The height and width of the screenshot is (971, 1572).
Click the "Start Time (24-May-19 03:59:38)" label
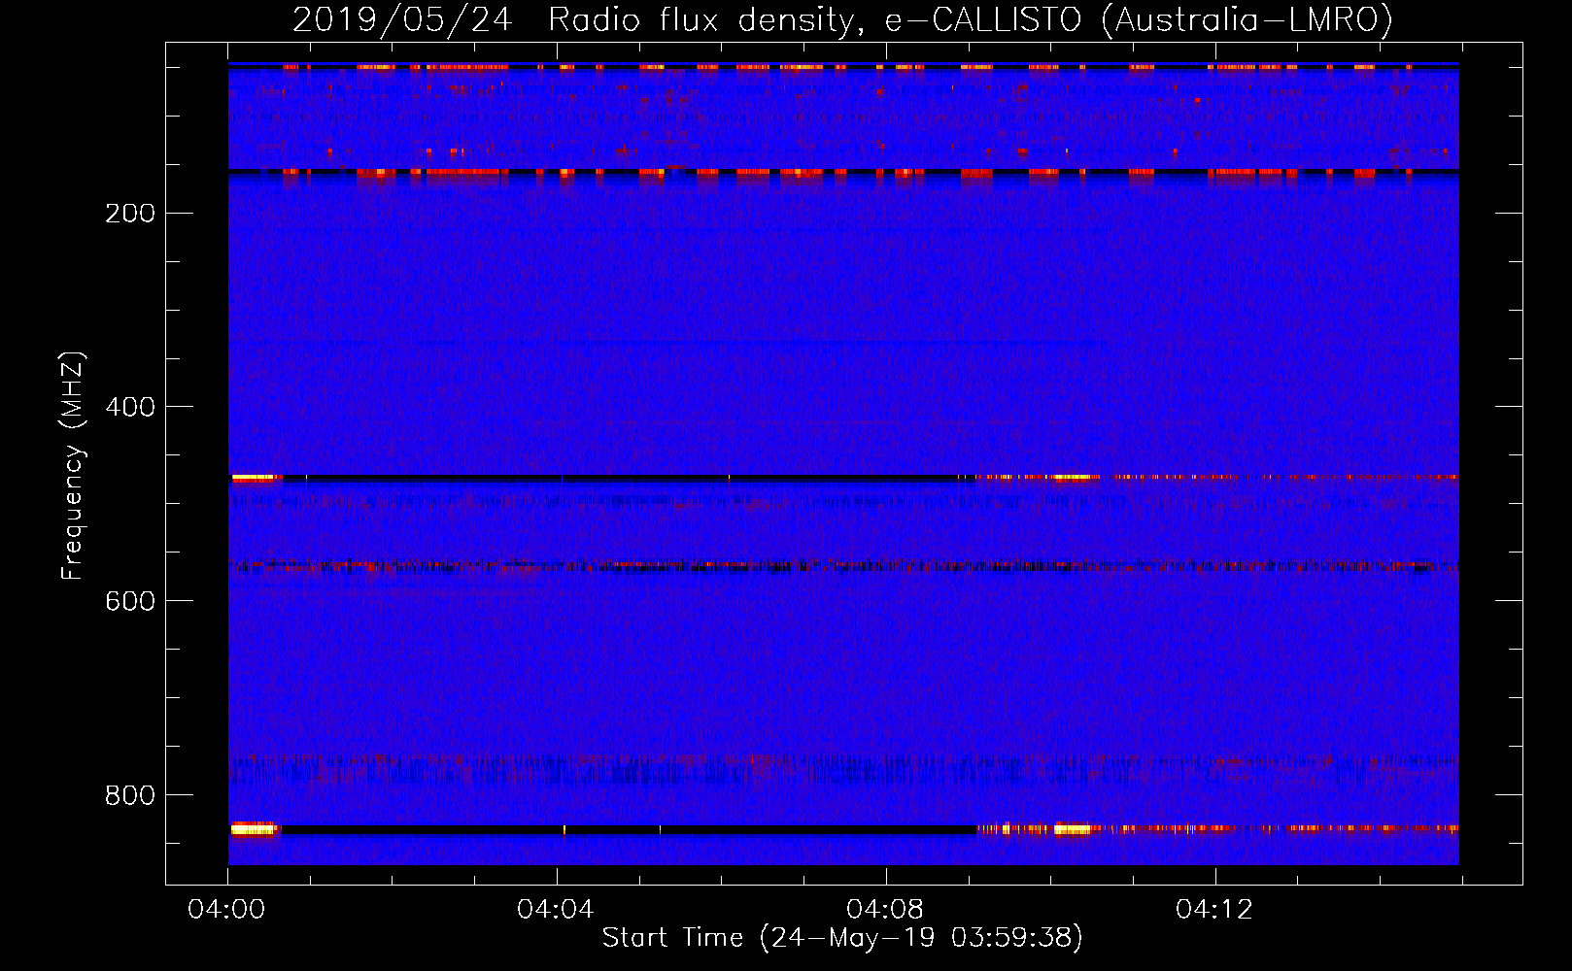tap(842, 938)
